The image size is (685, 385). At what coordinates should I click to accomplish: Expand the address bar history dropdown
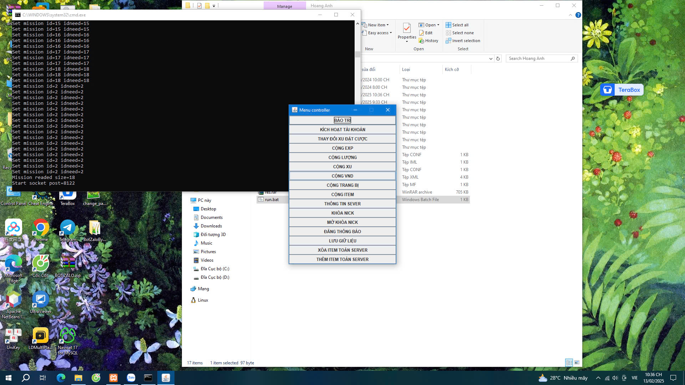491,58
